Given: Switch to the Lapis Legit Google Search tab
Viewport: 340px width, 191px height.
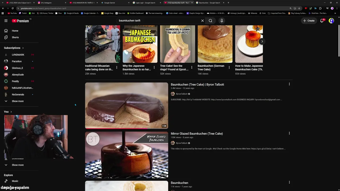Looking at the screenshot, I should coord(146,3).
